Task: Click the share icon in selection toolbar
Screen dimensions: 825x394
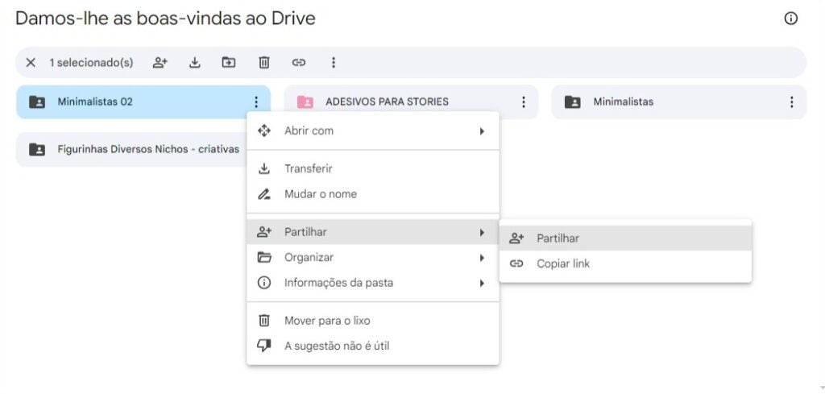Action: 160,63
